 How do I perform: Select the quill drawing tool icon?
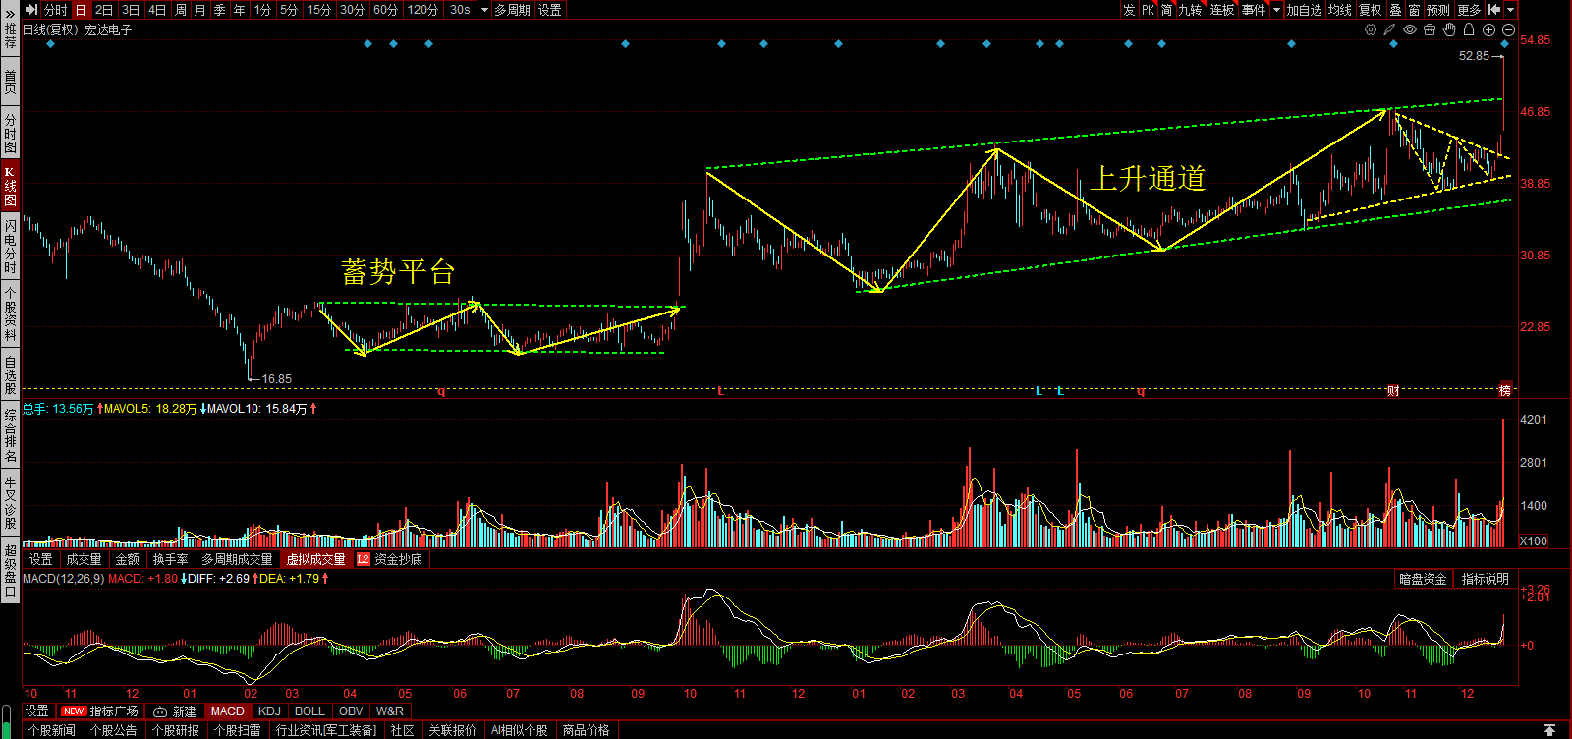1390,29
